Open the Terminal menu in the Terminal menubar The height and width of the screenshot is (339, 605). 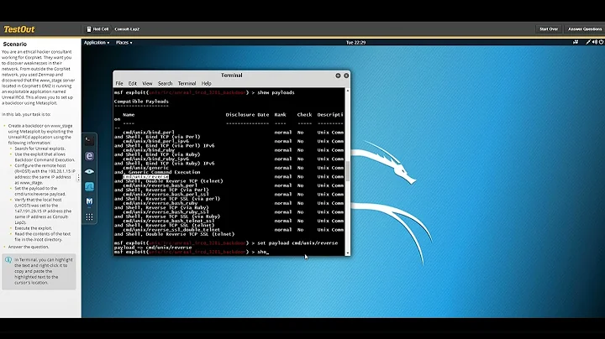(x=187, y=84)
